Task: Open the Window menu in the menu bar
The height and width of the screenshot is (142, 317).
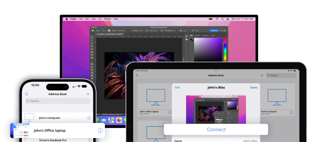Action: [x=107, y=19]
